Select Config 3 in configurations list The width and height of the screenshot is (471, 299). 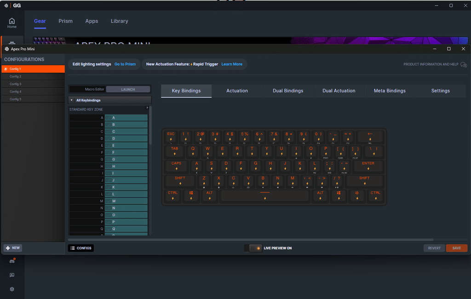[33, 84]
